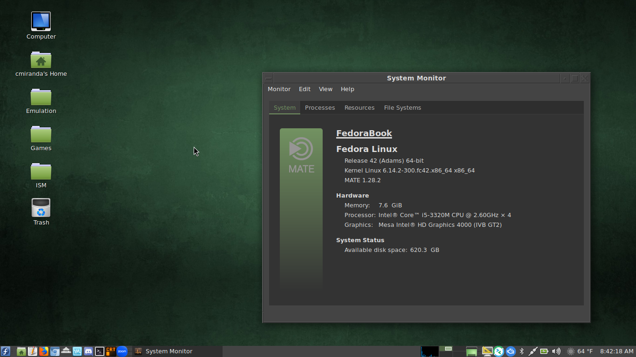Open the Computer desktop icon
The image size is (636, 357).
[x=41, y=26]
